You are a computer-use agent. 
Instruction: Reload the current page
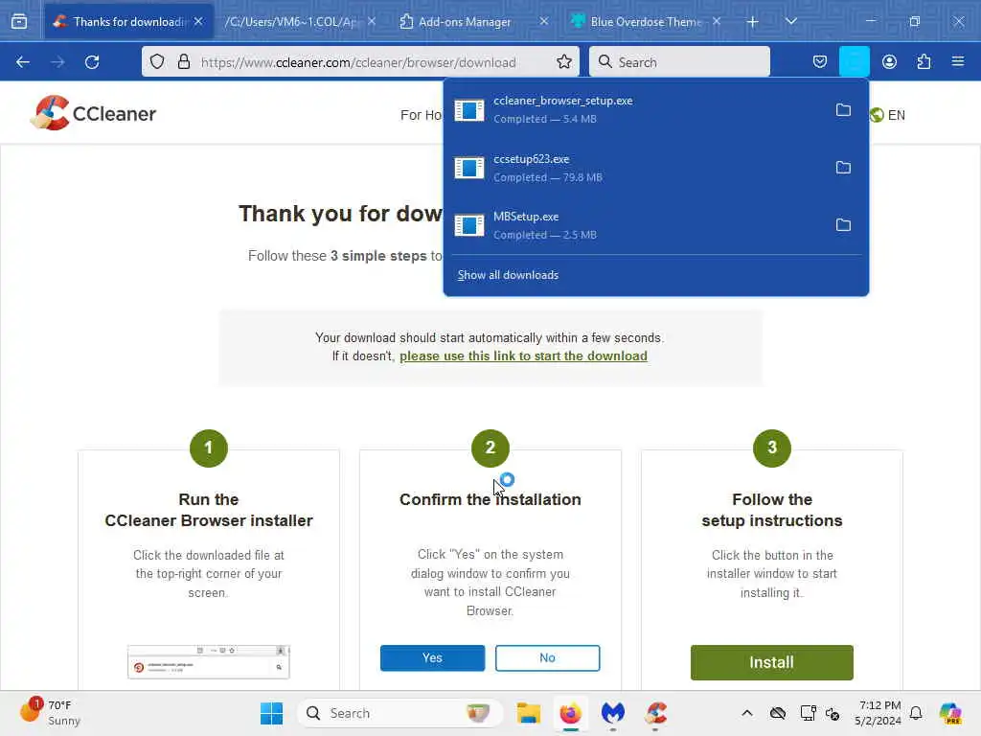pos(92,62)
